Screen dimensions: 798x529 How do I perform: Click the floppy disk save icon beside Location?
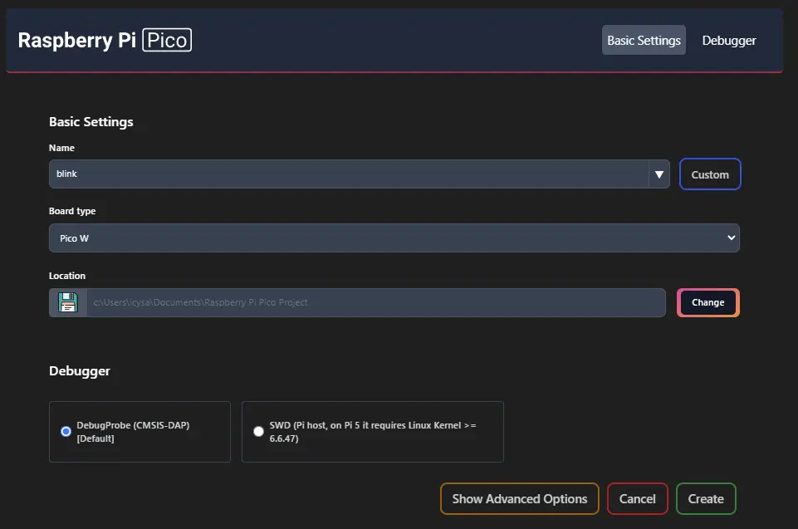68,302
